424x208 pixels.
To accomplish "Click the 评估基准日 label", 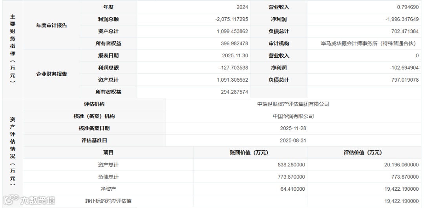I will [x=94, y=140].
